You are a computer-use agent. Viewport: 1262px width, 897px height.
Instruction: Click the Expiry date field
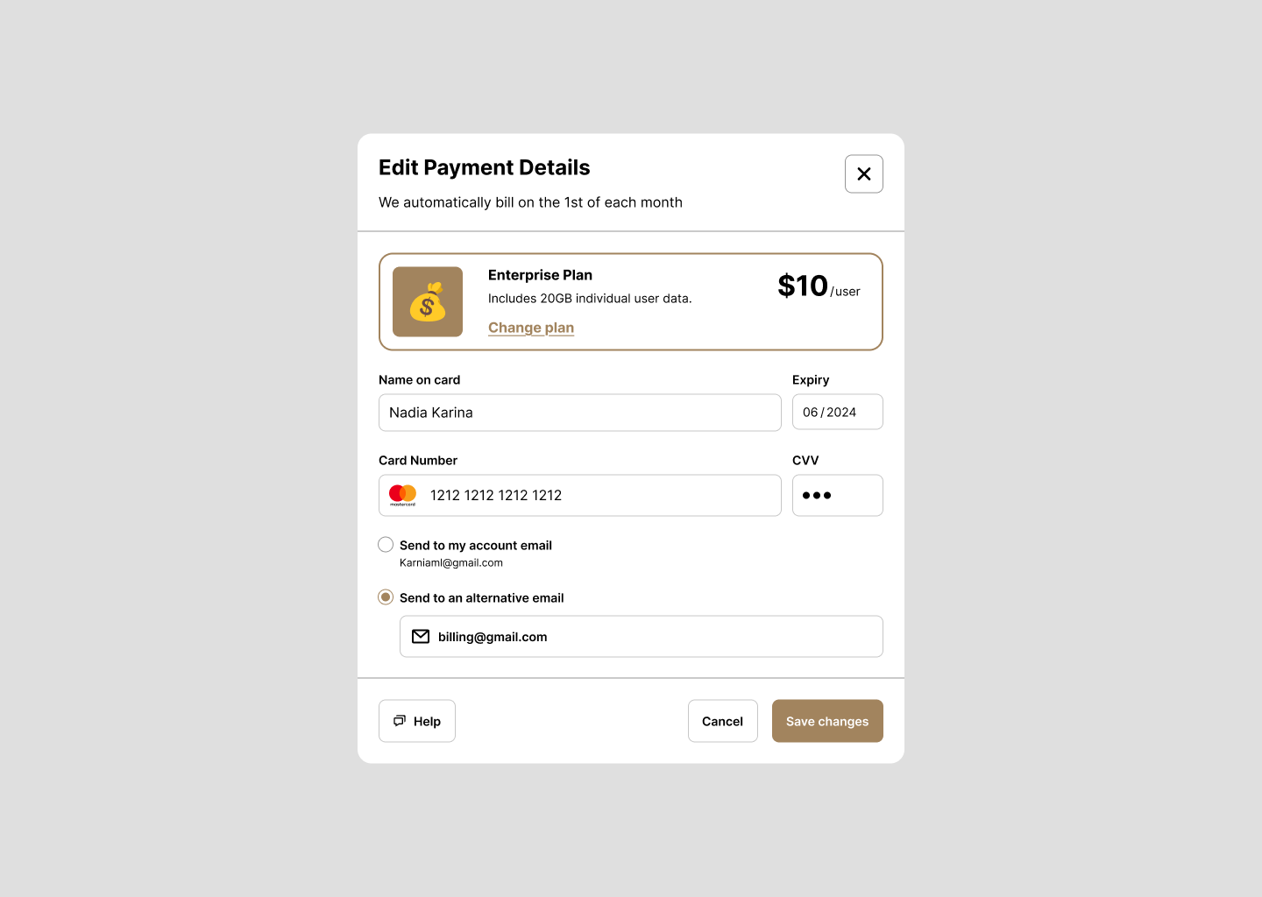(837, 413)
